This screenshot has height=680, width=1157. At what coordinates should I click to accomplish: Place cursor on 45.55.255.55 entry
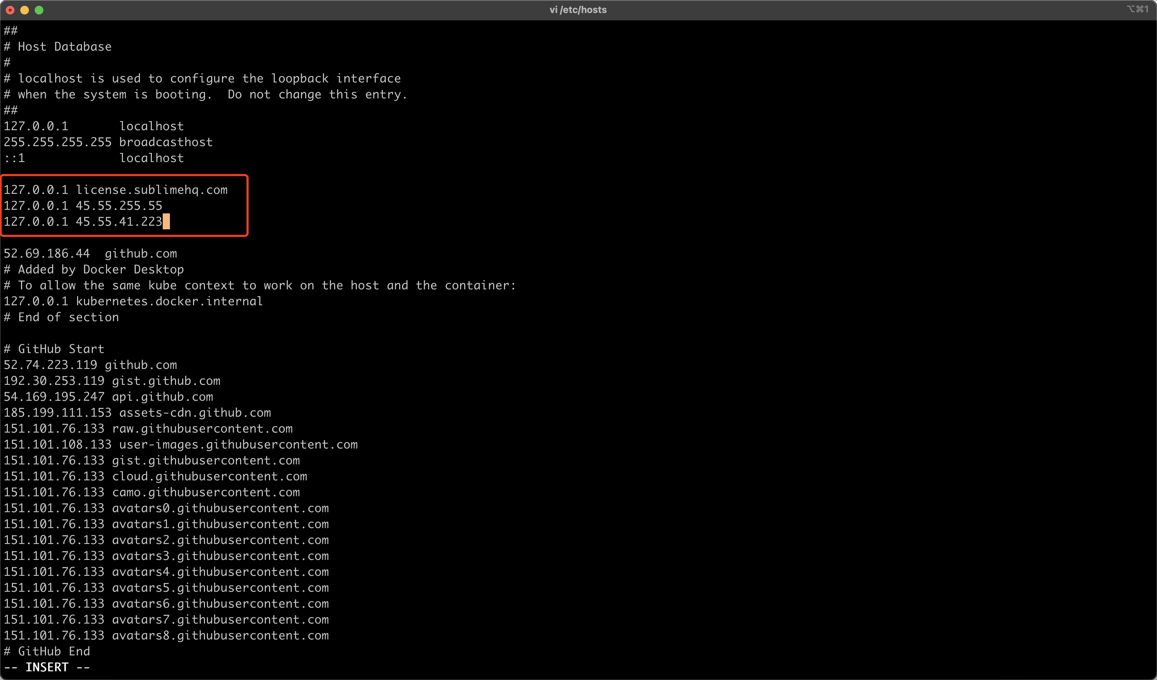click(x=119, y=206)
